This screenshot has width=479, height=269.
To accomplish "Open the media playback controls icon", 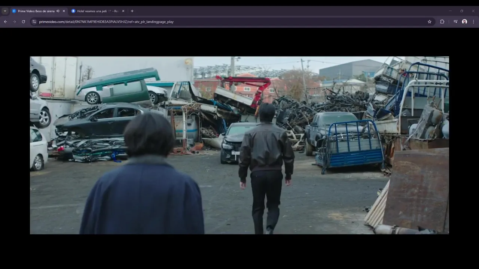I will pyautogui.click(x=455, y=22).
